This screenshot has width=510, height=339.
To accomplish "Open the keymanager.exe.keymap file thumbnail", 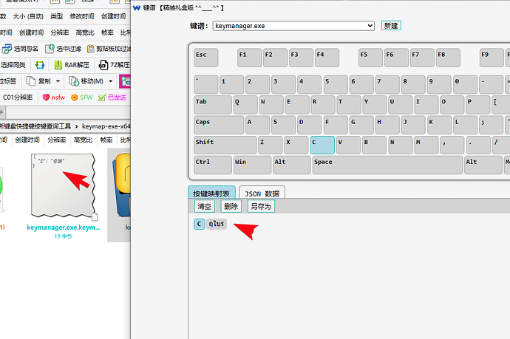I will 64,186.
